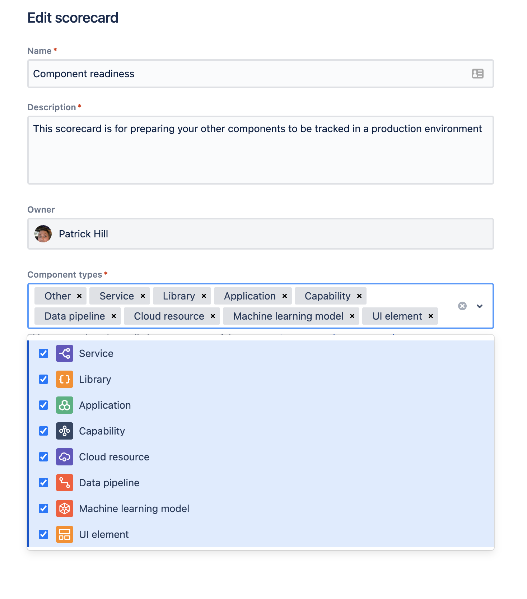Clear all selected component types
The image size is (527, 599).
coord(462,306)
